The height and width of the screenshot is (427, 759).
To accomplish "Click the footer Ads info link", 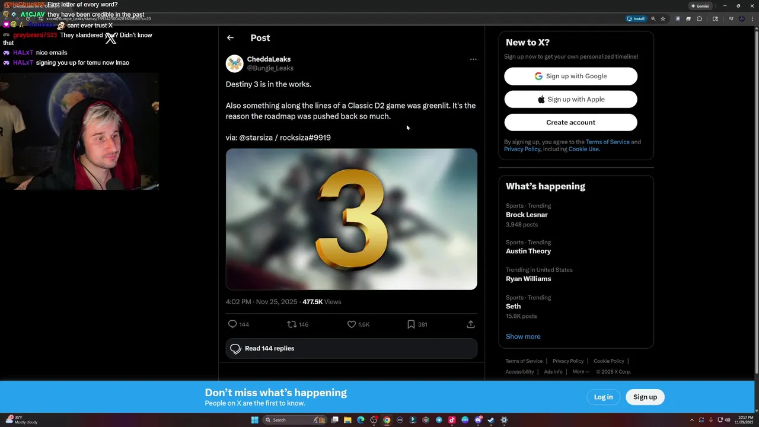I will pos(553,372).
